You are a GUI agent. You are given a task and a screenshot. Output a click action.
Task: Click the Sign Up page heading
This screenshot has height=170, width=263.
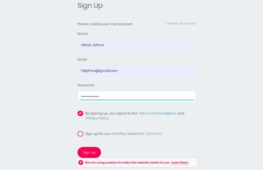coord(90,6)
